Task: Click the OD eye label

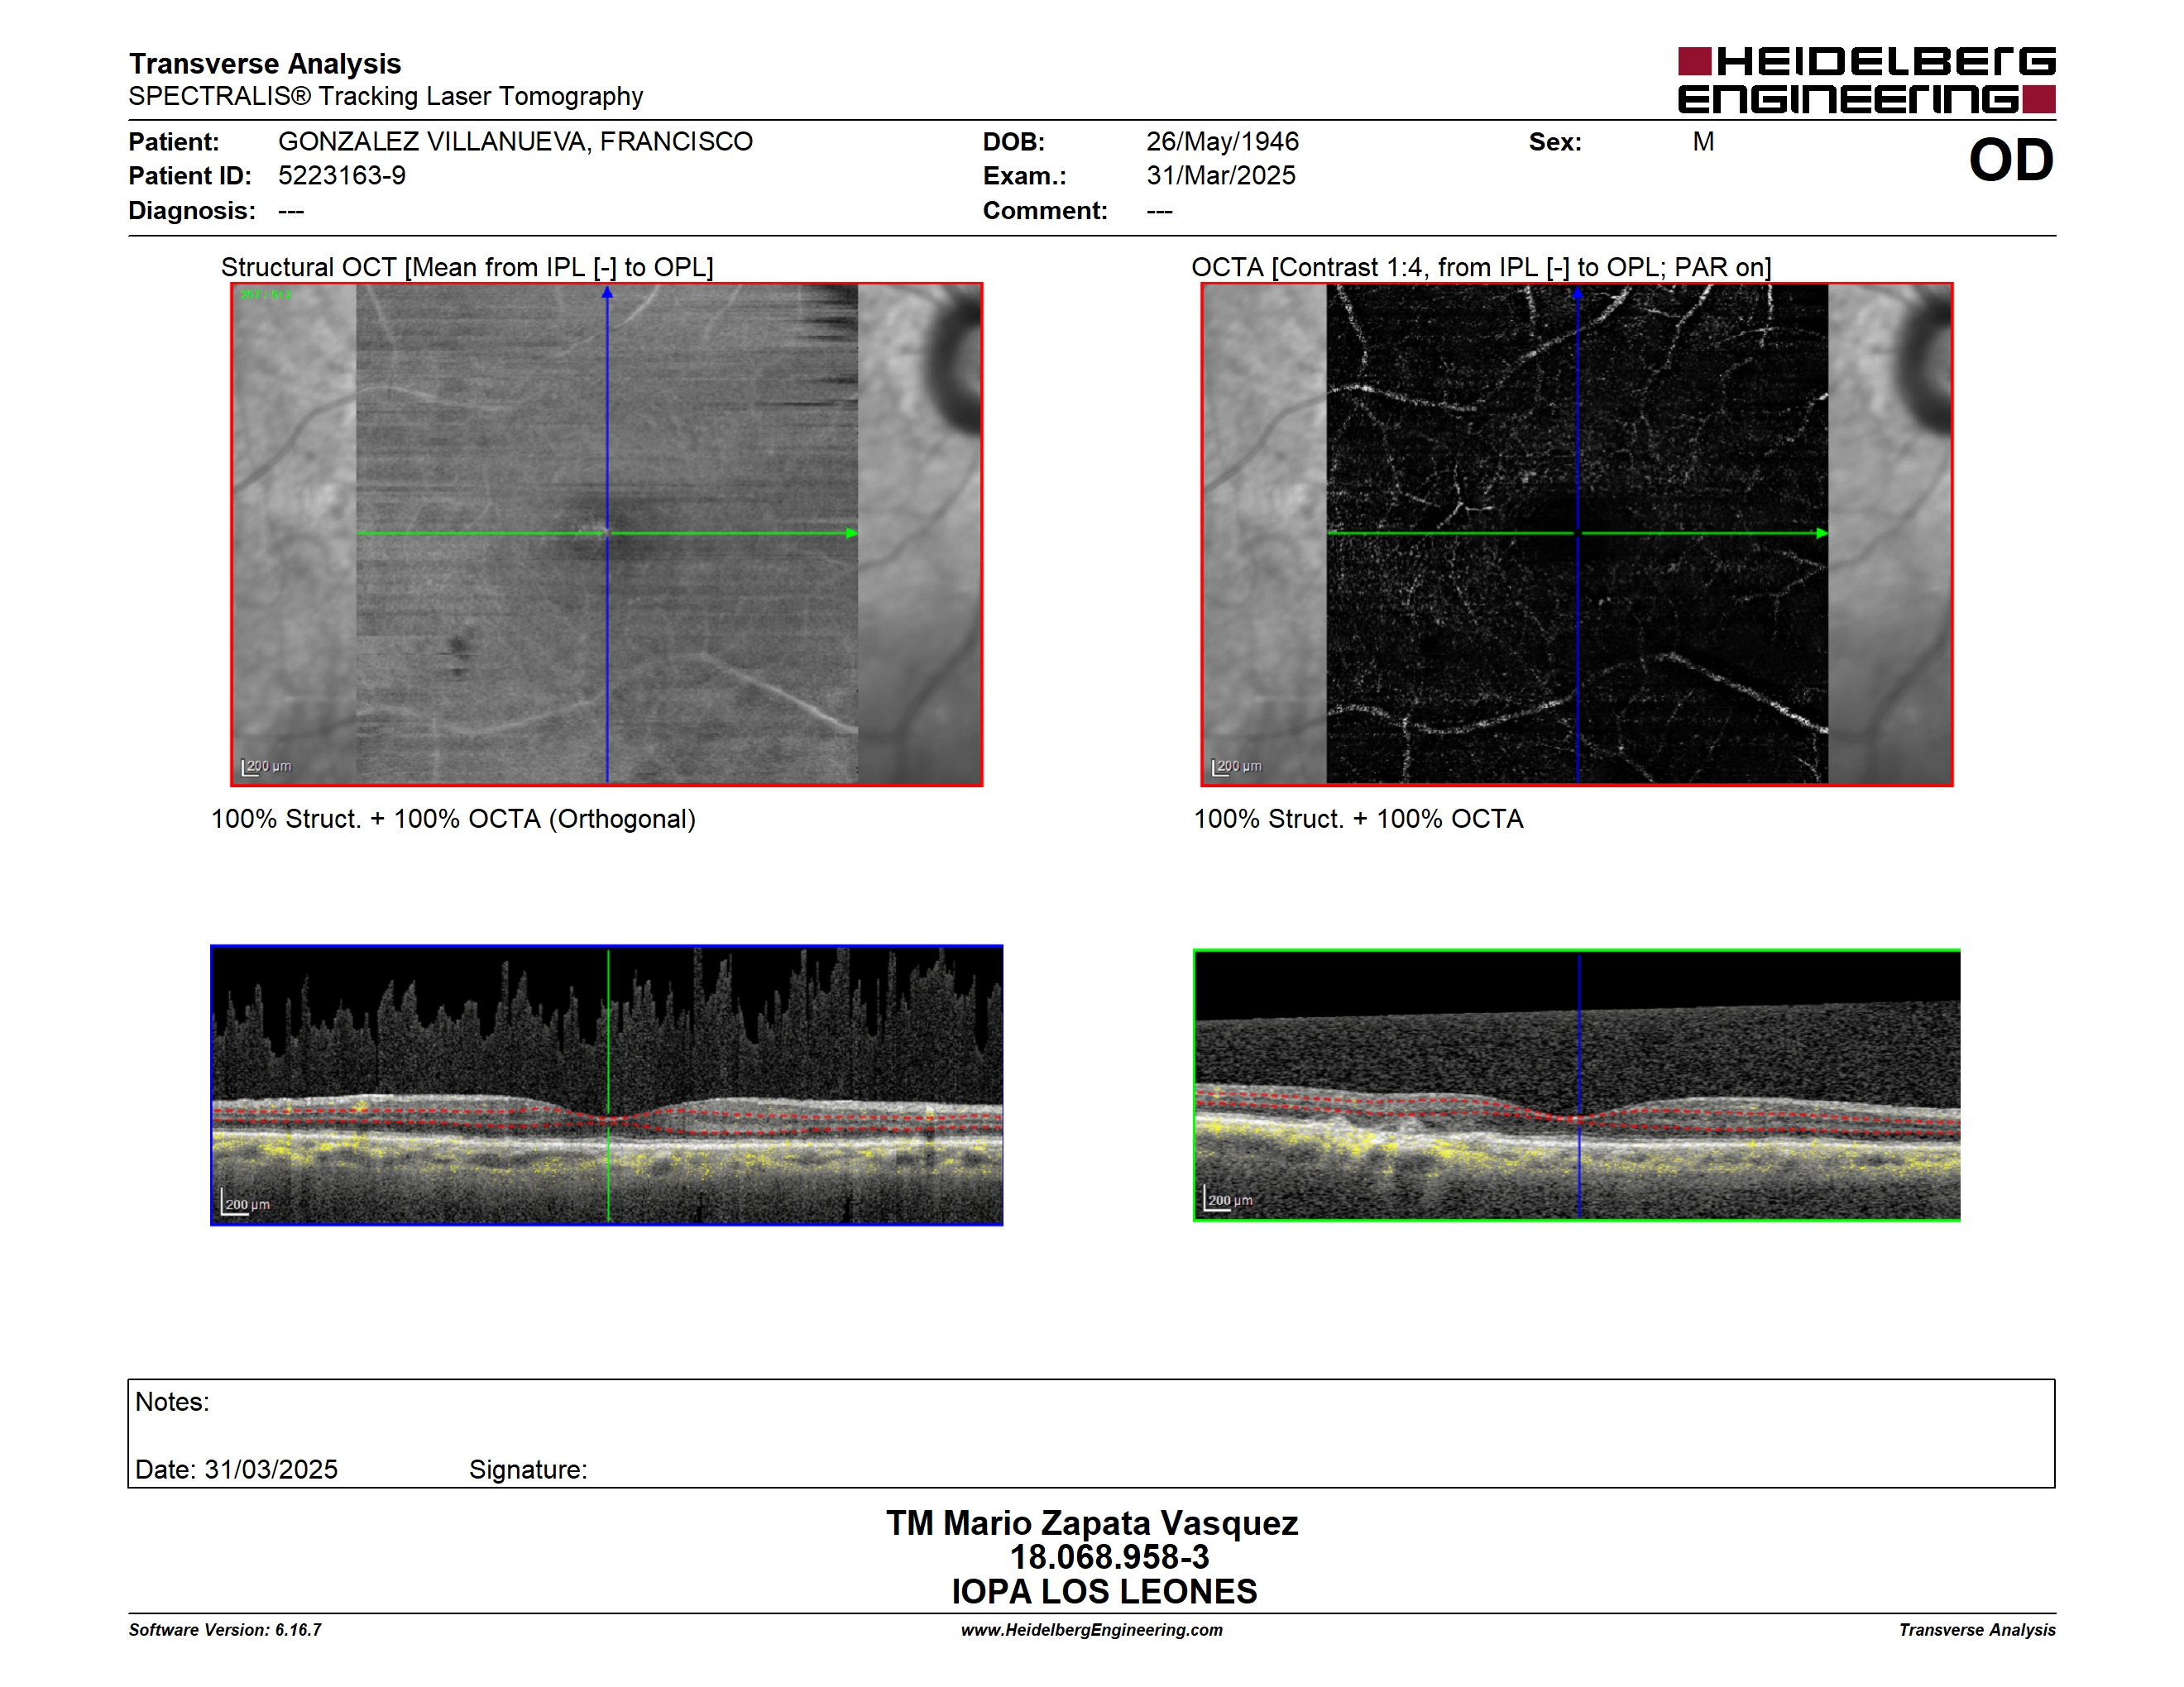Action: pyautogui.click(x=2011, y=160)
